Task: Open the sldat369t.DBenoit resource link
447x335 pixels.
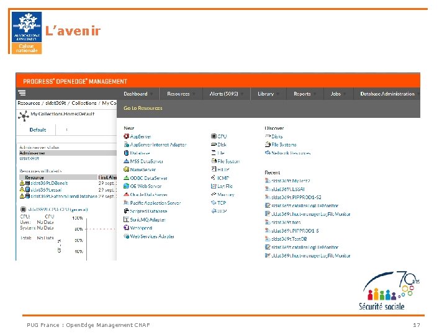Action: (49, 183)
